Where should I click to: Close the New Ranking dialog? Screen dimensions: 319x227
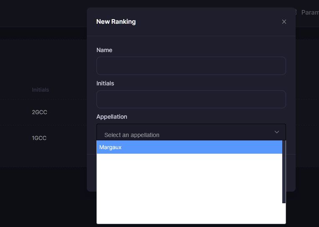[284, 22]
